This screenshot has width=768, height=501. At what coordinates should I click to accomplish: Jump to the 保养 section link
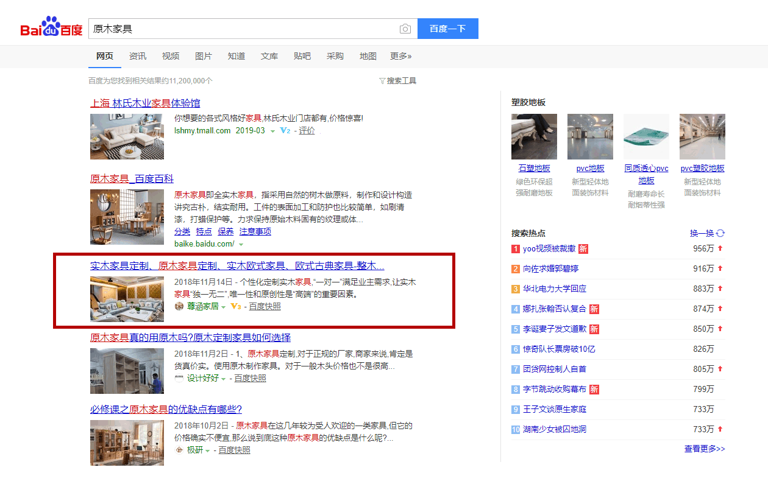[226, 231]
